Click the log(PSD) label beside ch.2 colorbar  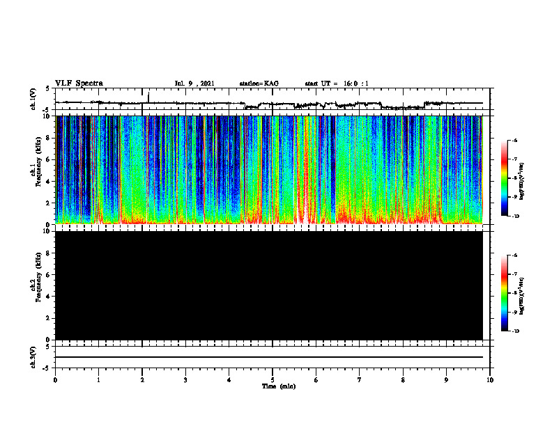[521, 297]
